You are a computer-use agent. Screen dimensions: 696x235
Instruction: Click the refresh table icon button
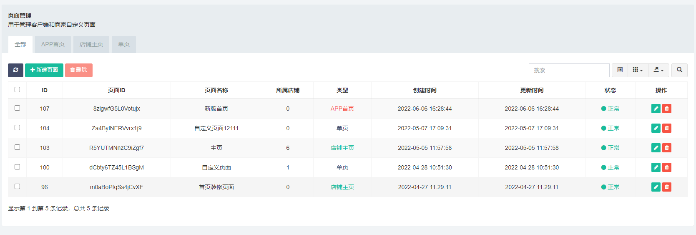(15, 70)
